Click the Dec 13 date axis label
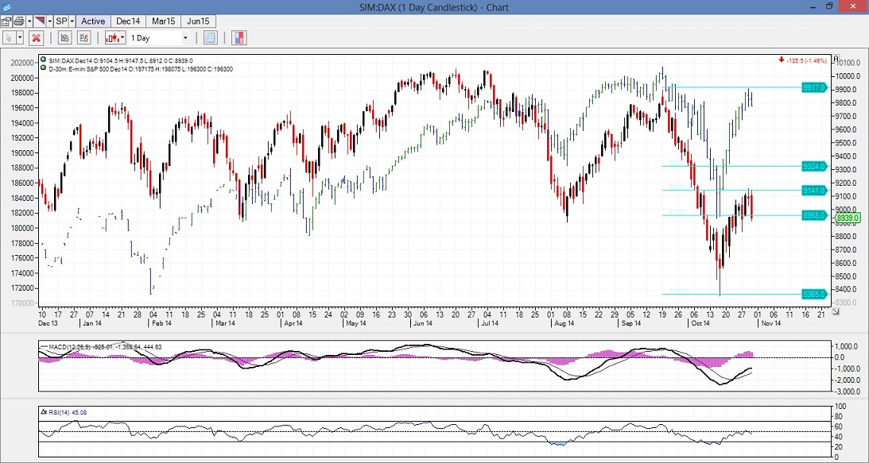 pyautogui.click(x=47, y=323)
